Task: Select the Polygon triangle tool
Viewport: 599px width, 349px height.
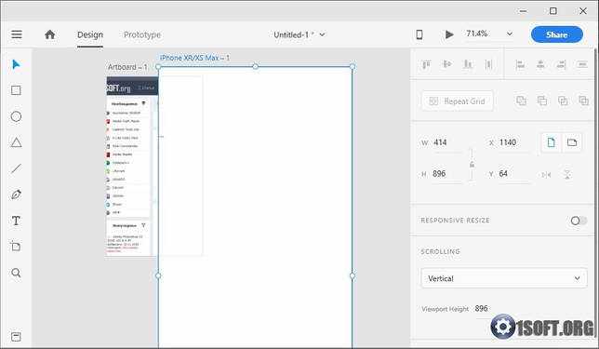Action: click(16, 142)
